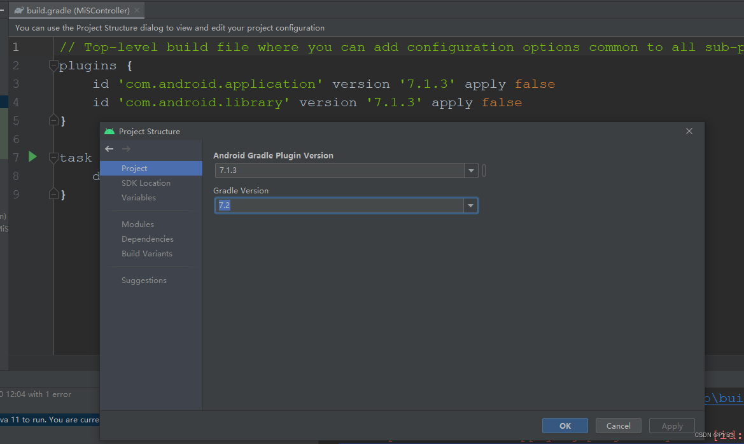This screenshot has height=444, width=744.
Task: Close the Project Structure dialog
Action: pos(689,132)
